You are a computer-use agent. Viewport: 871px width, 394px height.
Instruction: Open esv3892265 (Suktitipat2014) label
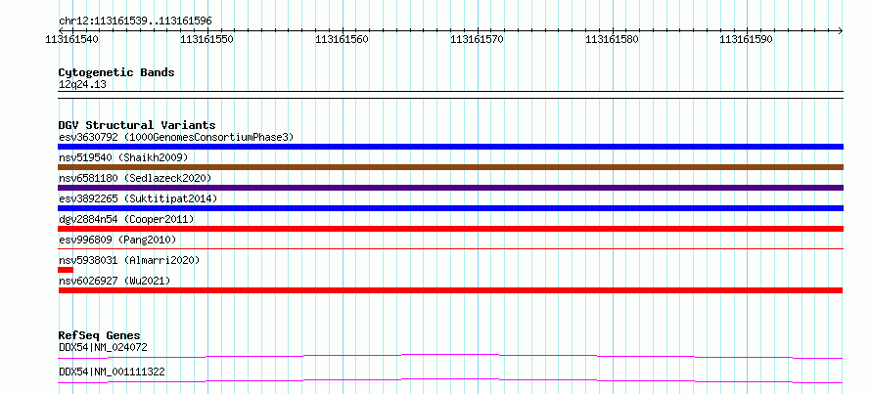tap(138, 198)
